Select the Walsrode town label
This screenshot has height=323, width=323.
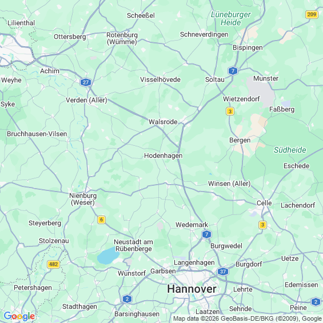(x=163, y=122)
